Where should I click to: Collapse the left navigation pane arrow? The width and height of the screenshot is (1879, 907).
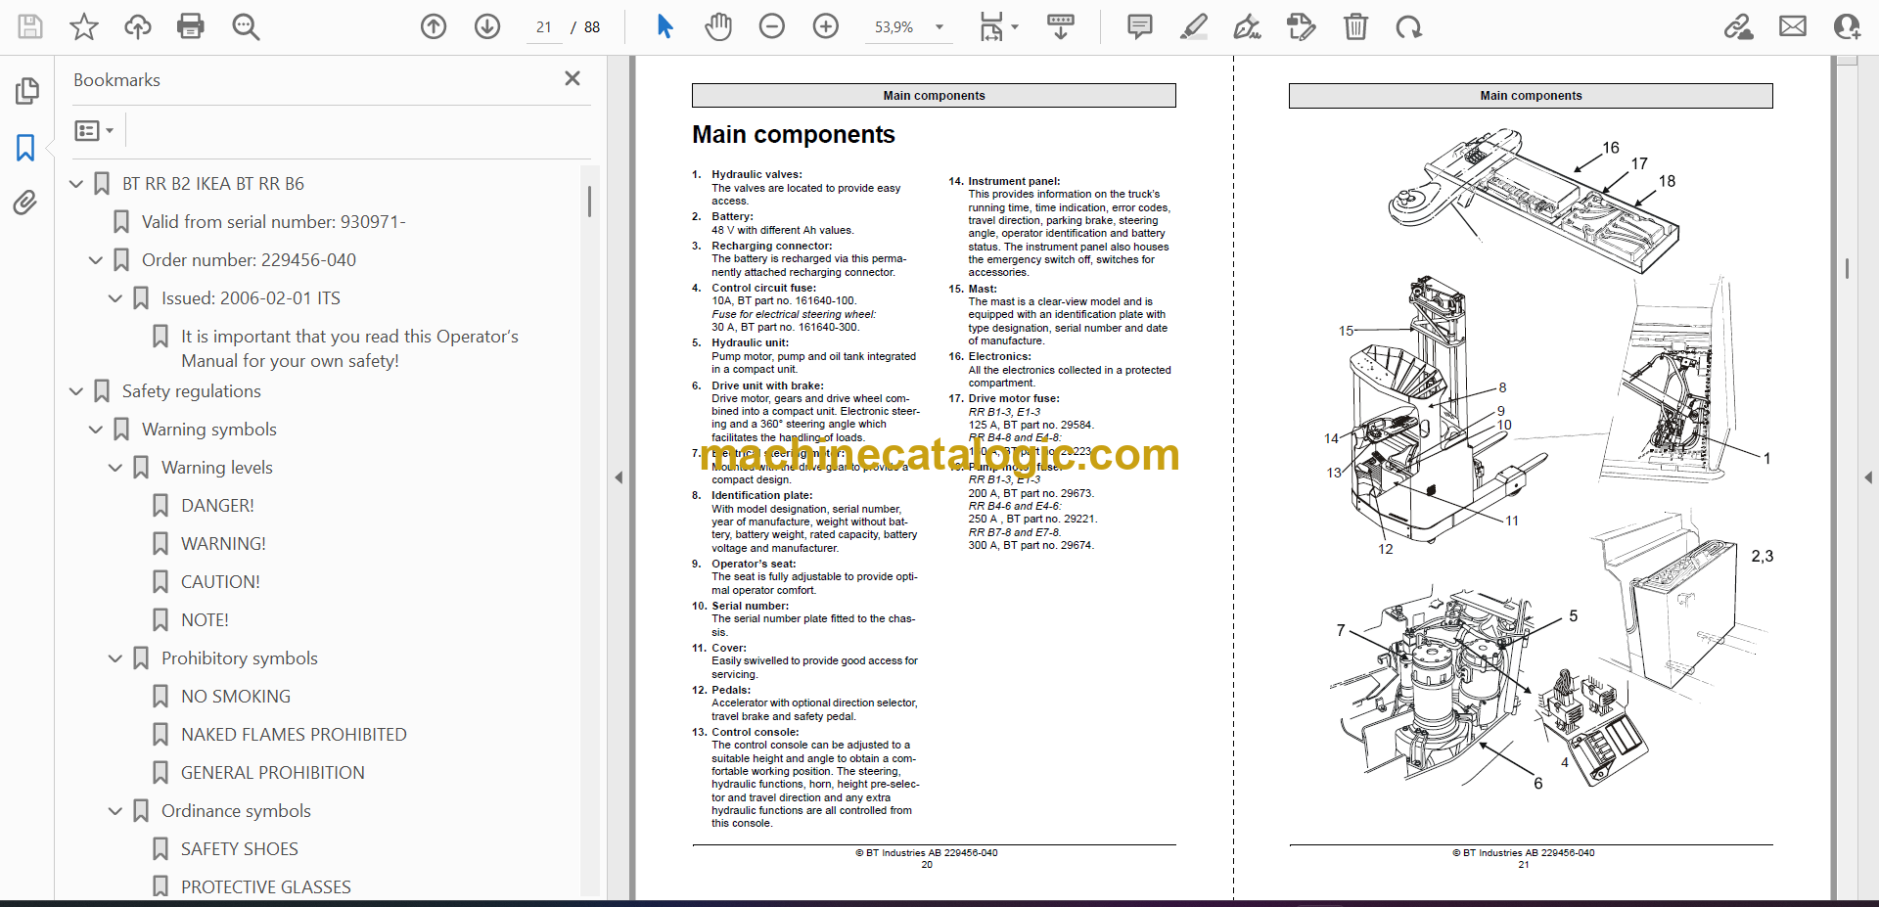point(619,477)
